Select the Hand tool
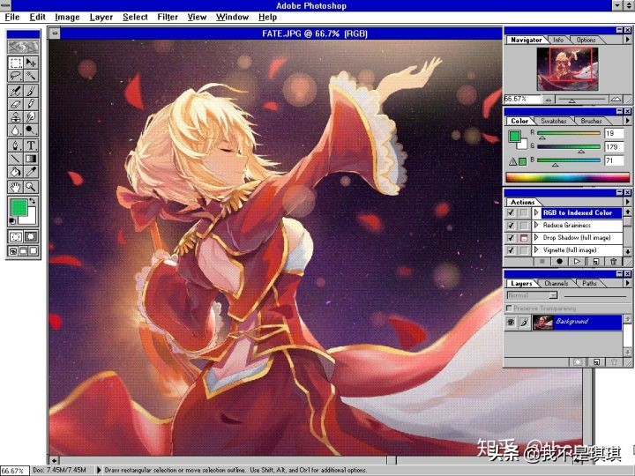Viewport: 635px width, 476px height. pyautogui.click(x=16, y=187)
